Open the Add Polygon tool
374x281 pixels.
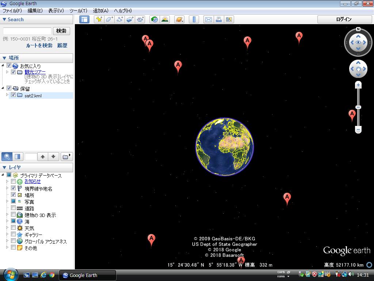point(108,19)
